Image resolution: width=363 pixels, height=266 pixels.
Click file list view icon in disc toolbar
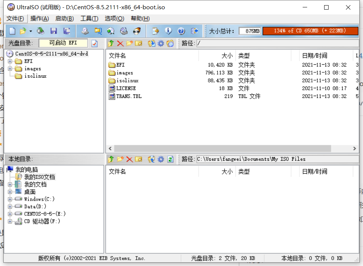(x=170, y=43)
